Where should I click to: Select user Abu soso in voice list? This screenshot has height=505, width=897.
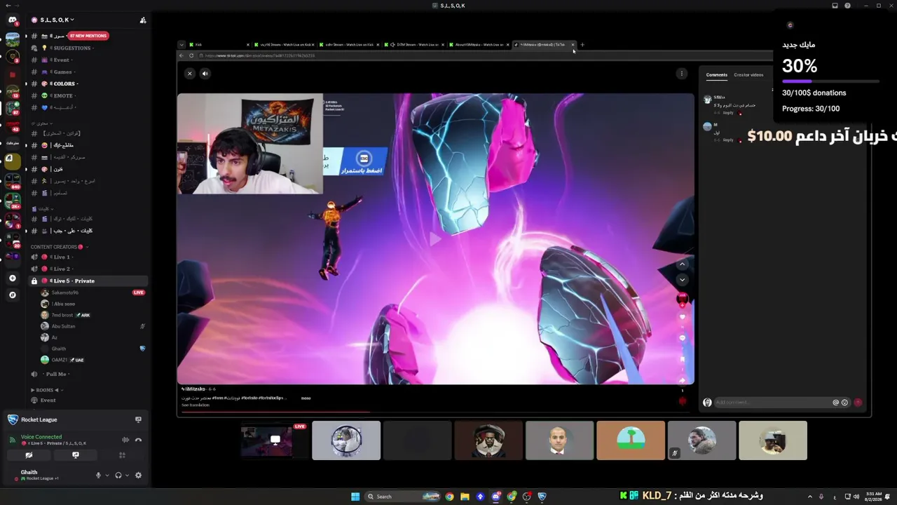click(x=93, y=304)
